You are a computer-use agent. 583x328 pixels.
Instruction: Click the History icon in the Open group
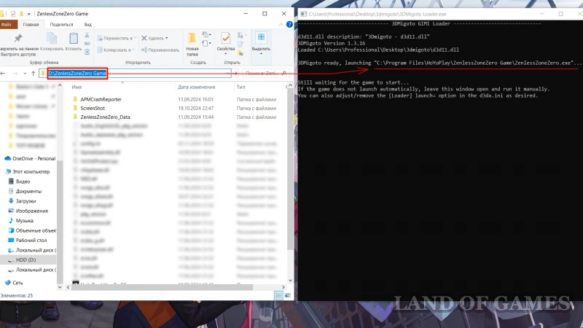240,53
